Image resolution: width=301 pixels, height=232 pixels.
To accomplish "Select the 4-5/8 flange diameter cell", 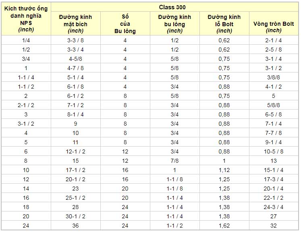I will point(76,59).
